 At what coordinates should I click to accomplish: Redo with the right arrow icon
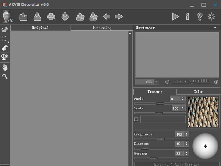click(x=119, y=17)
